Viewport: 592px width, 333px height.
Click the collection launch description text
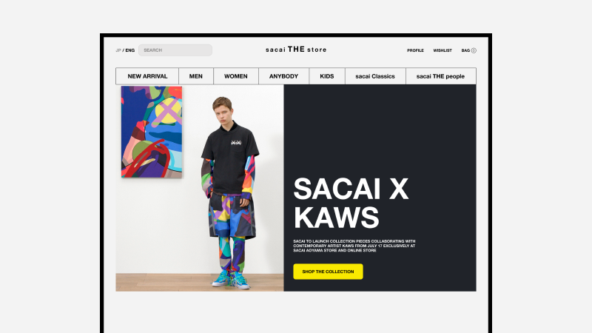pyautogui.click(x=354, y=246)
